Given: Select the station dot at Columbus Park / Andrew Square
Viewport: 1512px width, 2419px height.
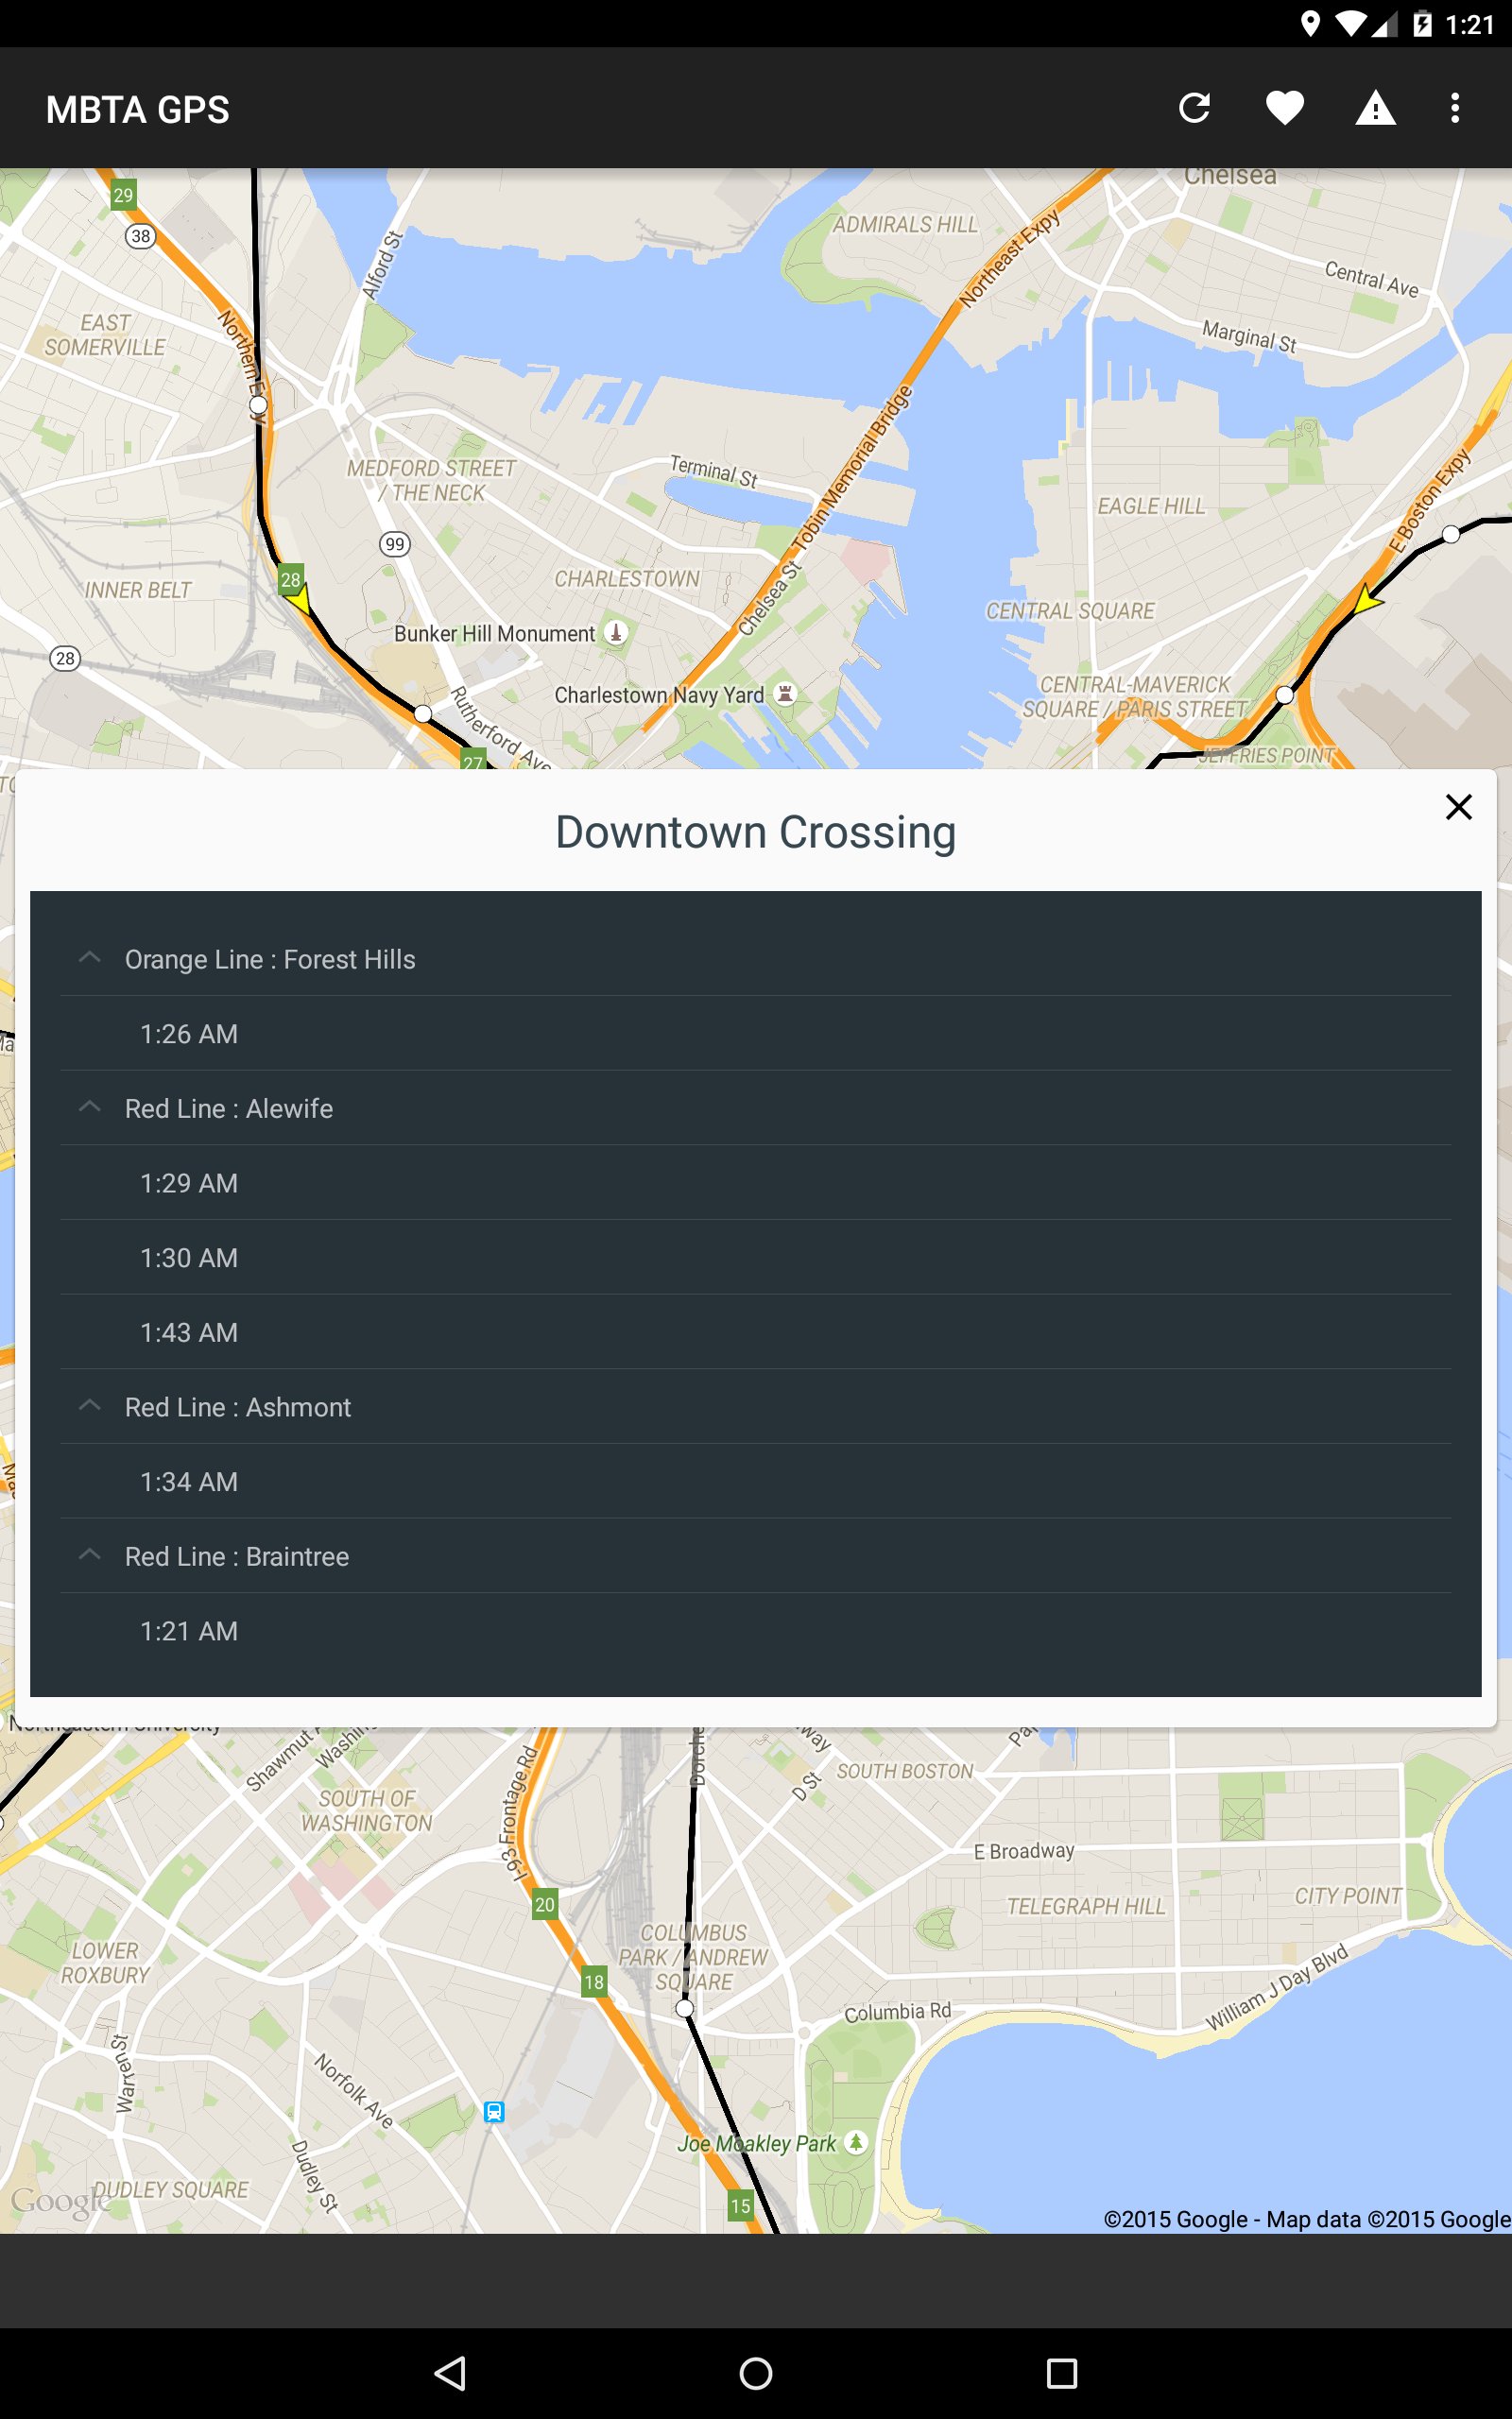Looking at the screenshot, I should [x=685, y=2007].
